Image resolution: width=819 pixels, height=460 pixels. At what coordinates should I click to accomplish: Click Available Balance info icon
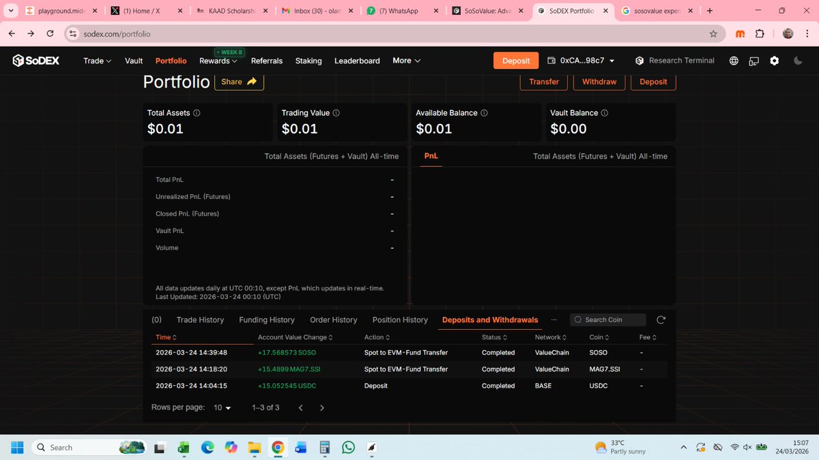tap(483, 113)
